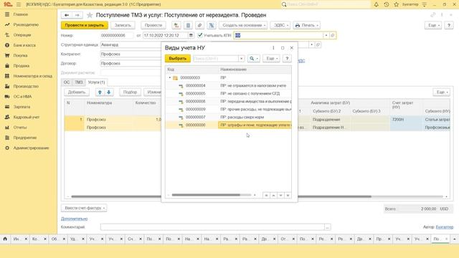Move selected row down arrow
Image resolution: width=459 pixels, height=258 pixels.
(108, 92)
